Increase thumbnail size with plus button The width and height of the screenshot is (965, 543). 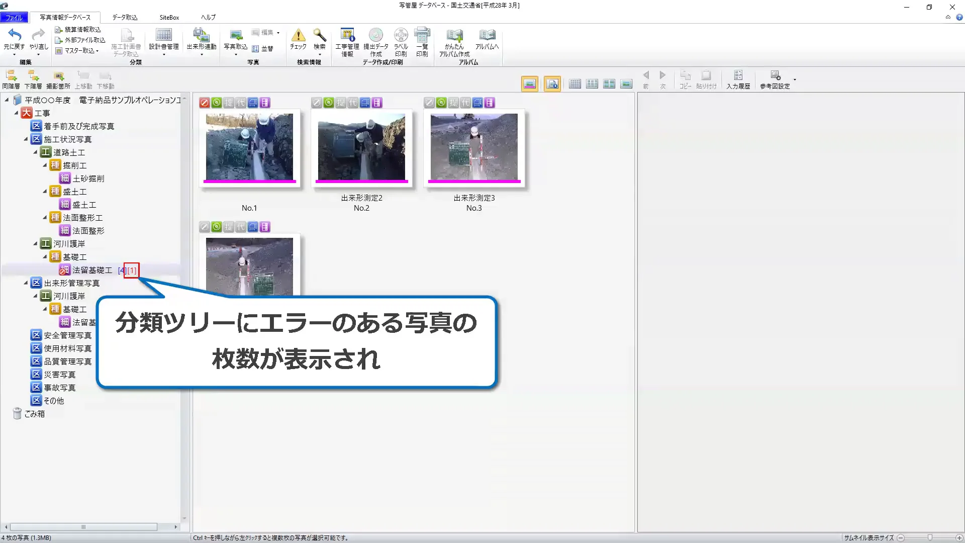tap(959, 538)
